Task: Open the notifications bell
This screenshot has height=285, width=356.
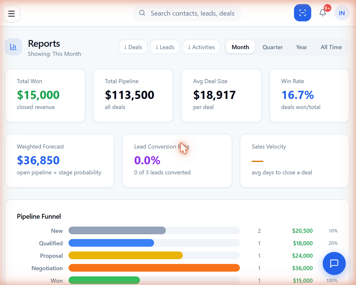Action: pos(322,13)
